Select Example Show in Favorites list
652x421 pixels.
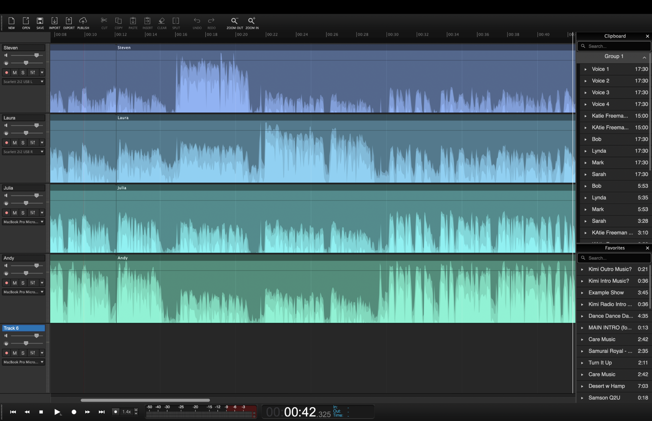[x=606, y=293]
